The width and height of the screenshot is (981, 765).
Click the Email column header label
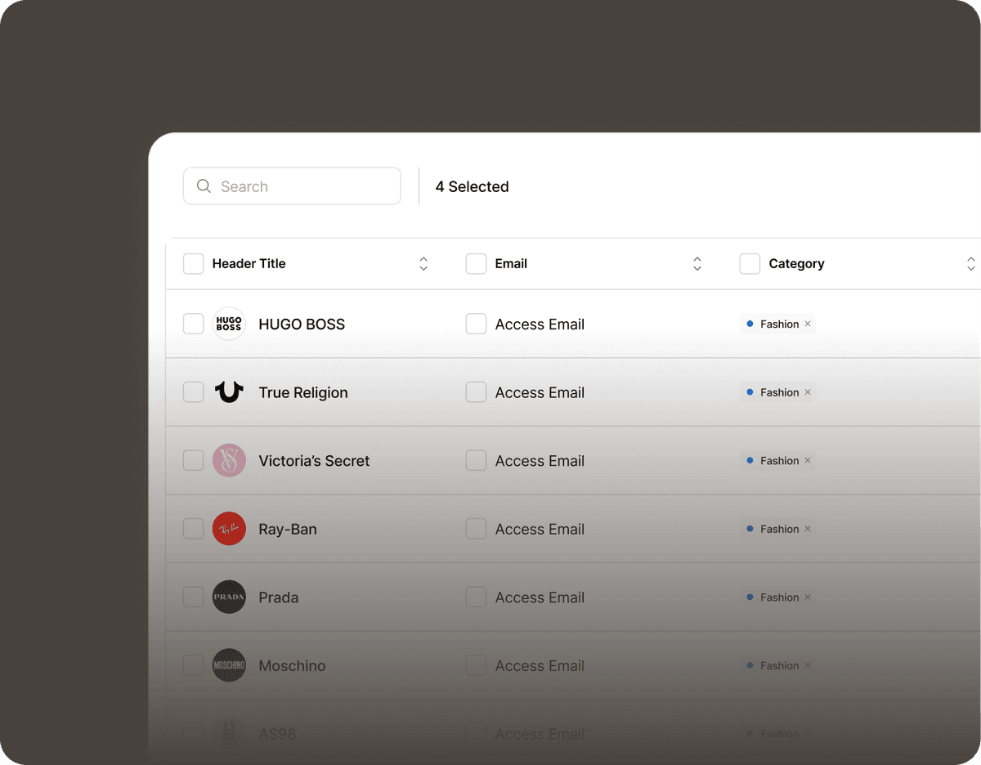[511, 264]
